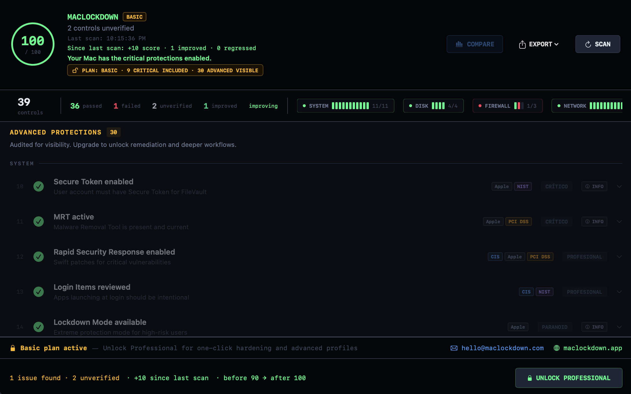Click the 'improving' trend label
This screenshot has height=394, width=631.
pos(263,106)
